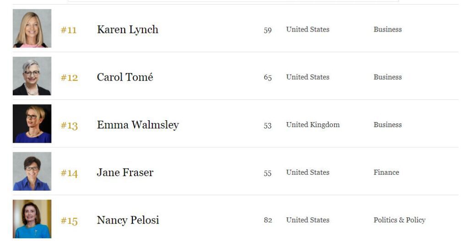469x241 pixels.
Task: Select the #15 rank label
Action: [69, 221]
